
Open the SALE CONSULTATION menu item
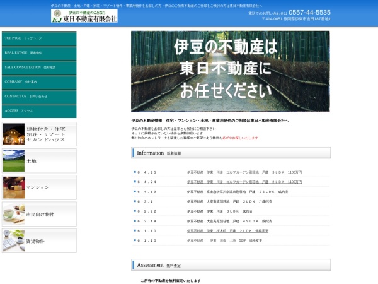click(x=39, y=68)
